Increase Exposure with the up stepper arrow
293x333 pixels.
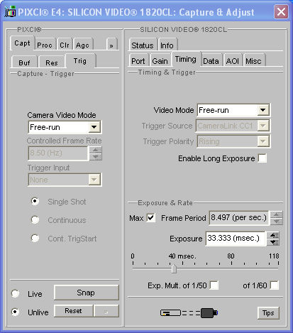point(274,235)
